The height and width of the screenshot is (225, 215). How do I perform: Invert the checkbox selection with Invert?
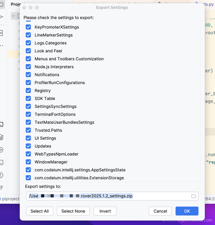[x=105, y=211]
